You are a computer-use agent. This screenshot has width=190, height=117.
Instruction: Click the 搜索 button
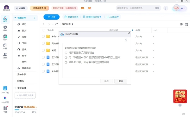157,8
